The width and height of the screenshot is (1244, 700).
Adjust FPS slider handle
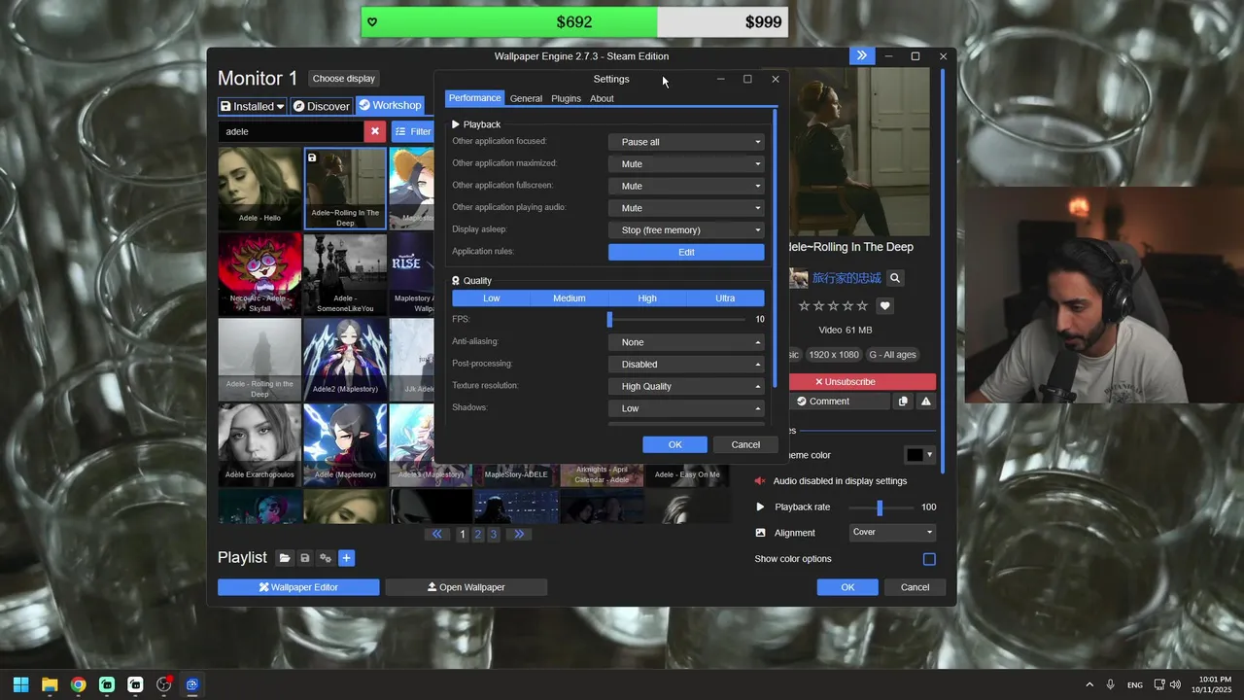pyautogui.click(x=610, y=320)
